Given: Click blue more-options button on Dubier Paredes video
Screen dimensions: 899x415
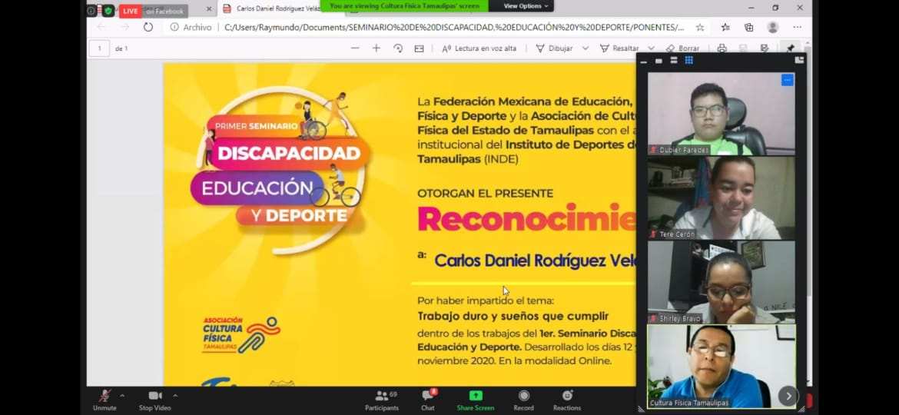Looking at the screenshot, I should (x=787, y=80).
